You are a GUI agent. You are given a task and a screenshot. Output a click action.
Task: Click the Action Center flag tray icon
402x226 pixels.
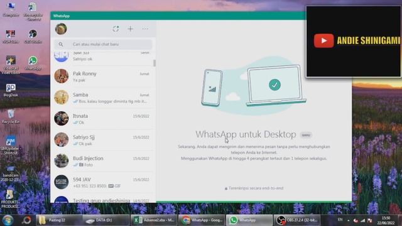point(369,220)
